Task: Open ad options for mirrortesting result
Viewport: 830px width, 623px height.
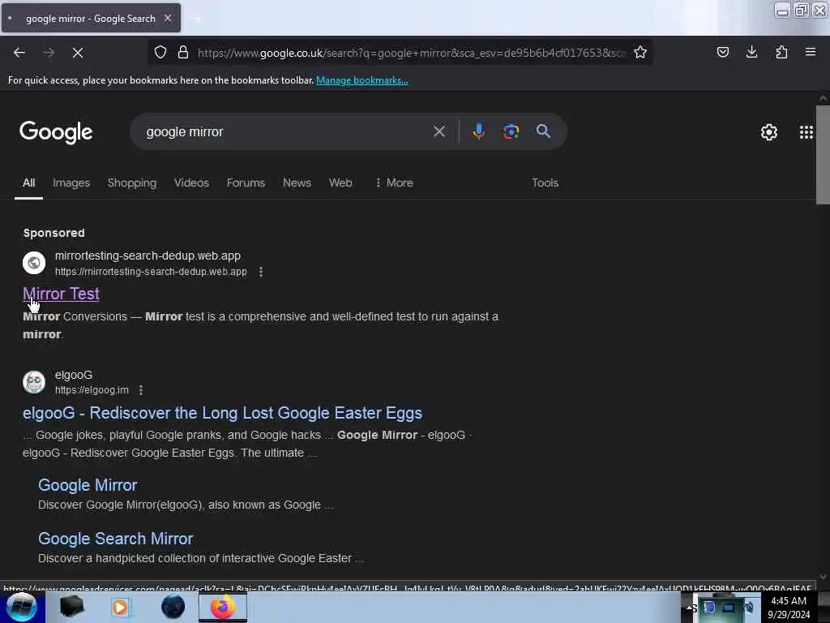Action: pos(261,272)
